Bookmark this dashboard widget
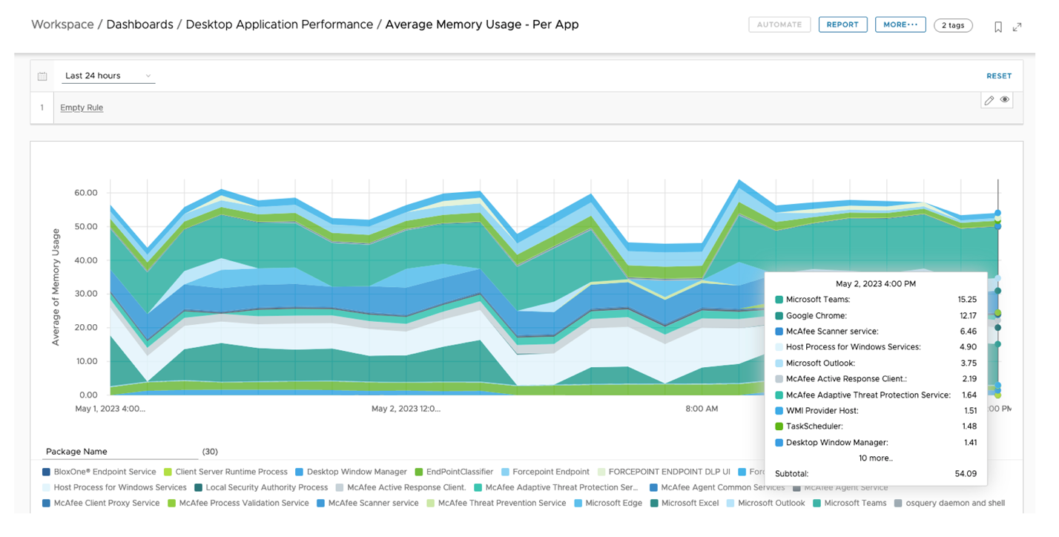The height and width of the screenshot is (537, 1059). [x=998, y=27]
